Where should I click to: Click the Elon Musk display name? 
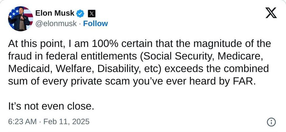point(55,13)
